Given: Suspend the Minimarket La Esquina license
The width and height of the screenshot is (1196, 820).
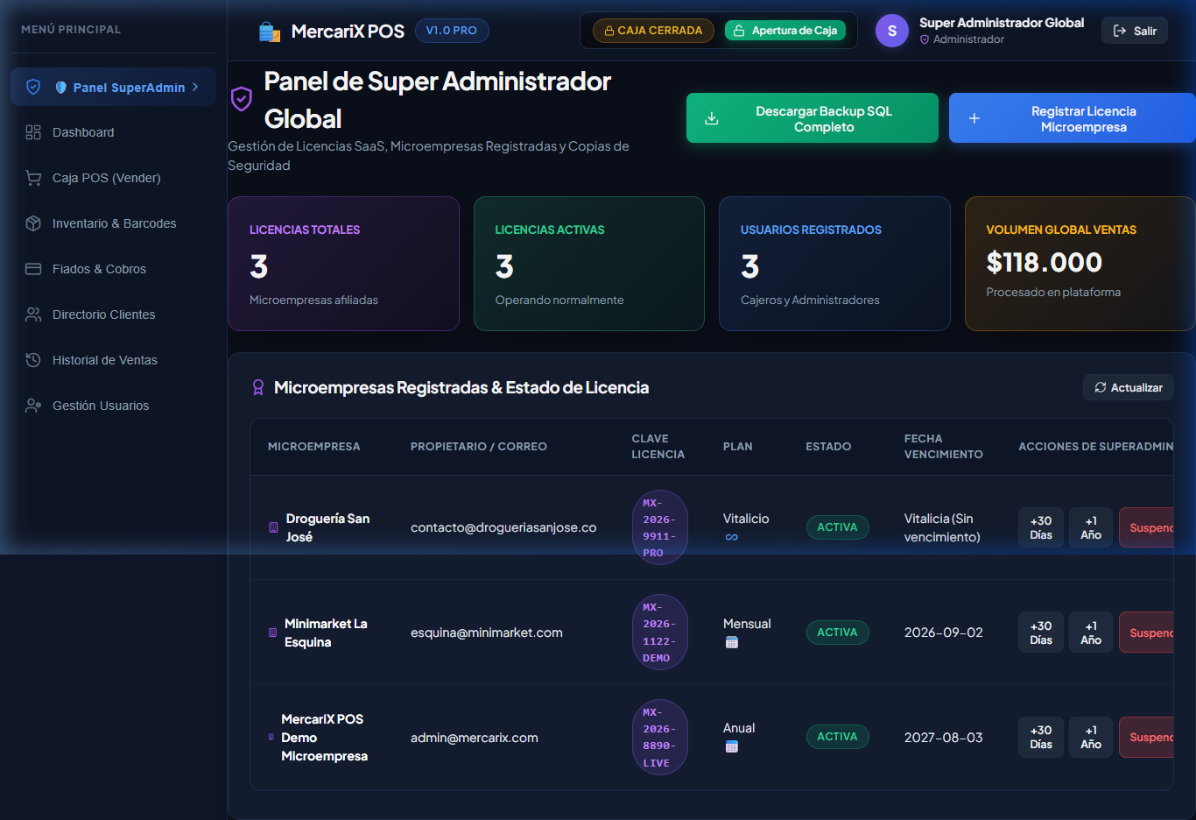Looking at the screenshot, I should click(x=1147, y=633).
